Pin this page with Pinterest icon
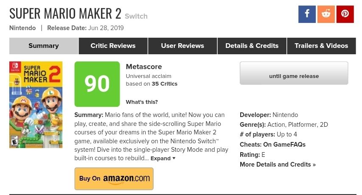 [x=345, y=14]
